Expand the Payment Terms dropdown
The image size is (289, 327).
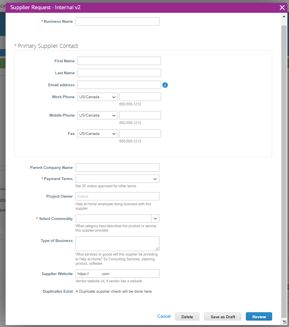pyautogui.click(x=118, y=179)
